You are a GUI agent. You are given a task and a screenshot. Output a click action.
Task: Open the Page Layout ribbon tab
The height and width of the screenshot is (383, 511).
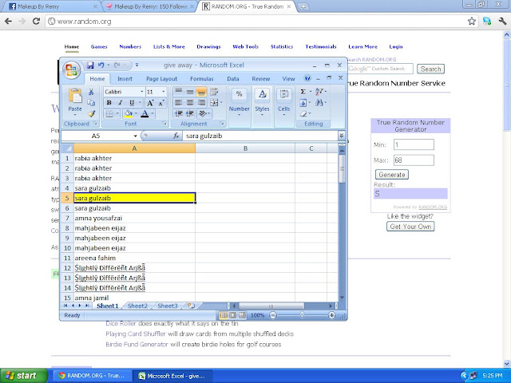(161, 79)
